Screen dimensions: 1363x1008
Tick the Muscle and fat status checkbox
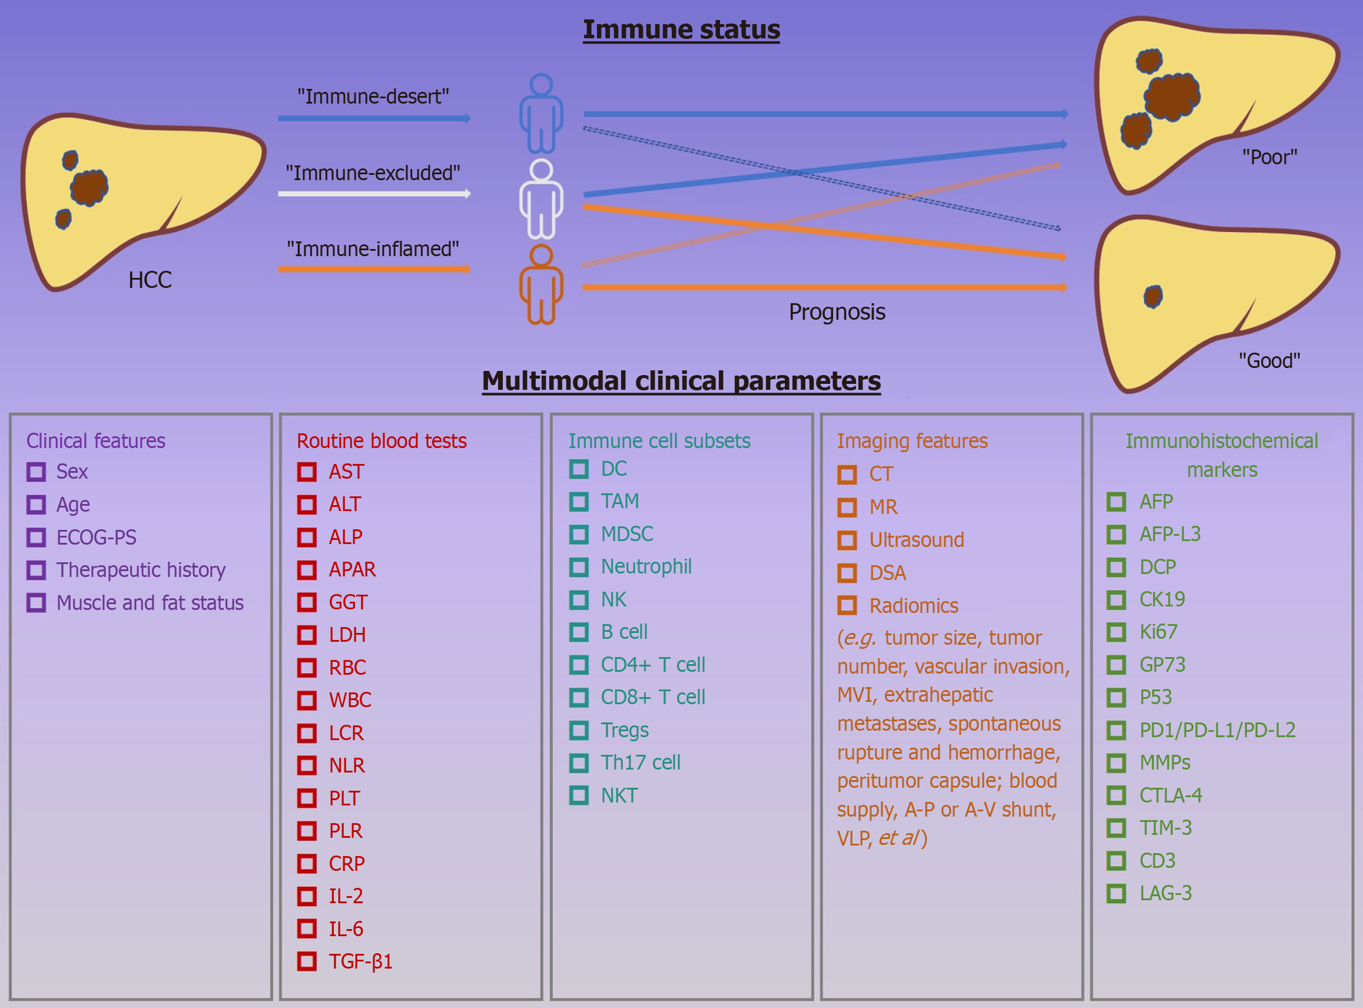36,603
